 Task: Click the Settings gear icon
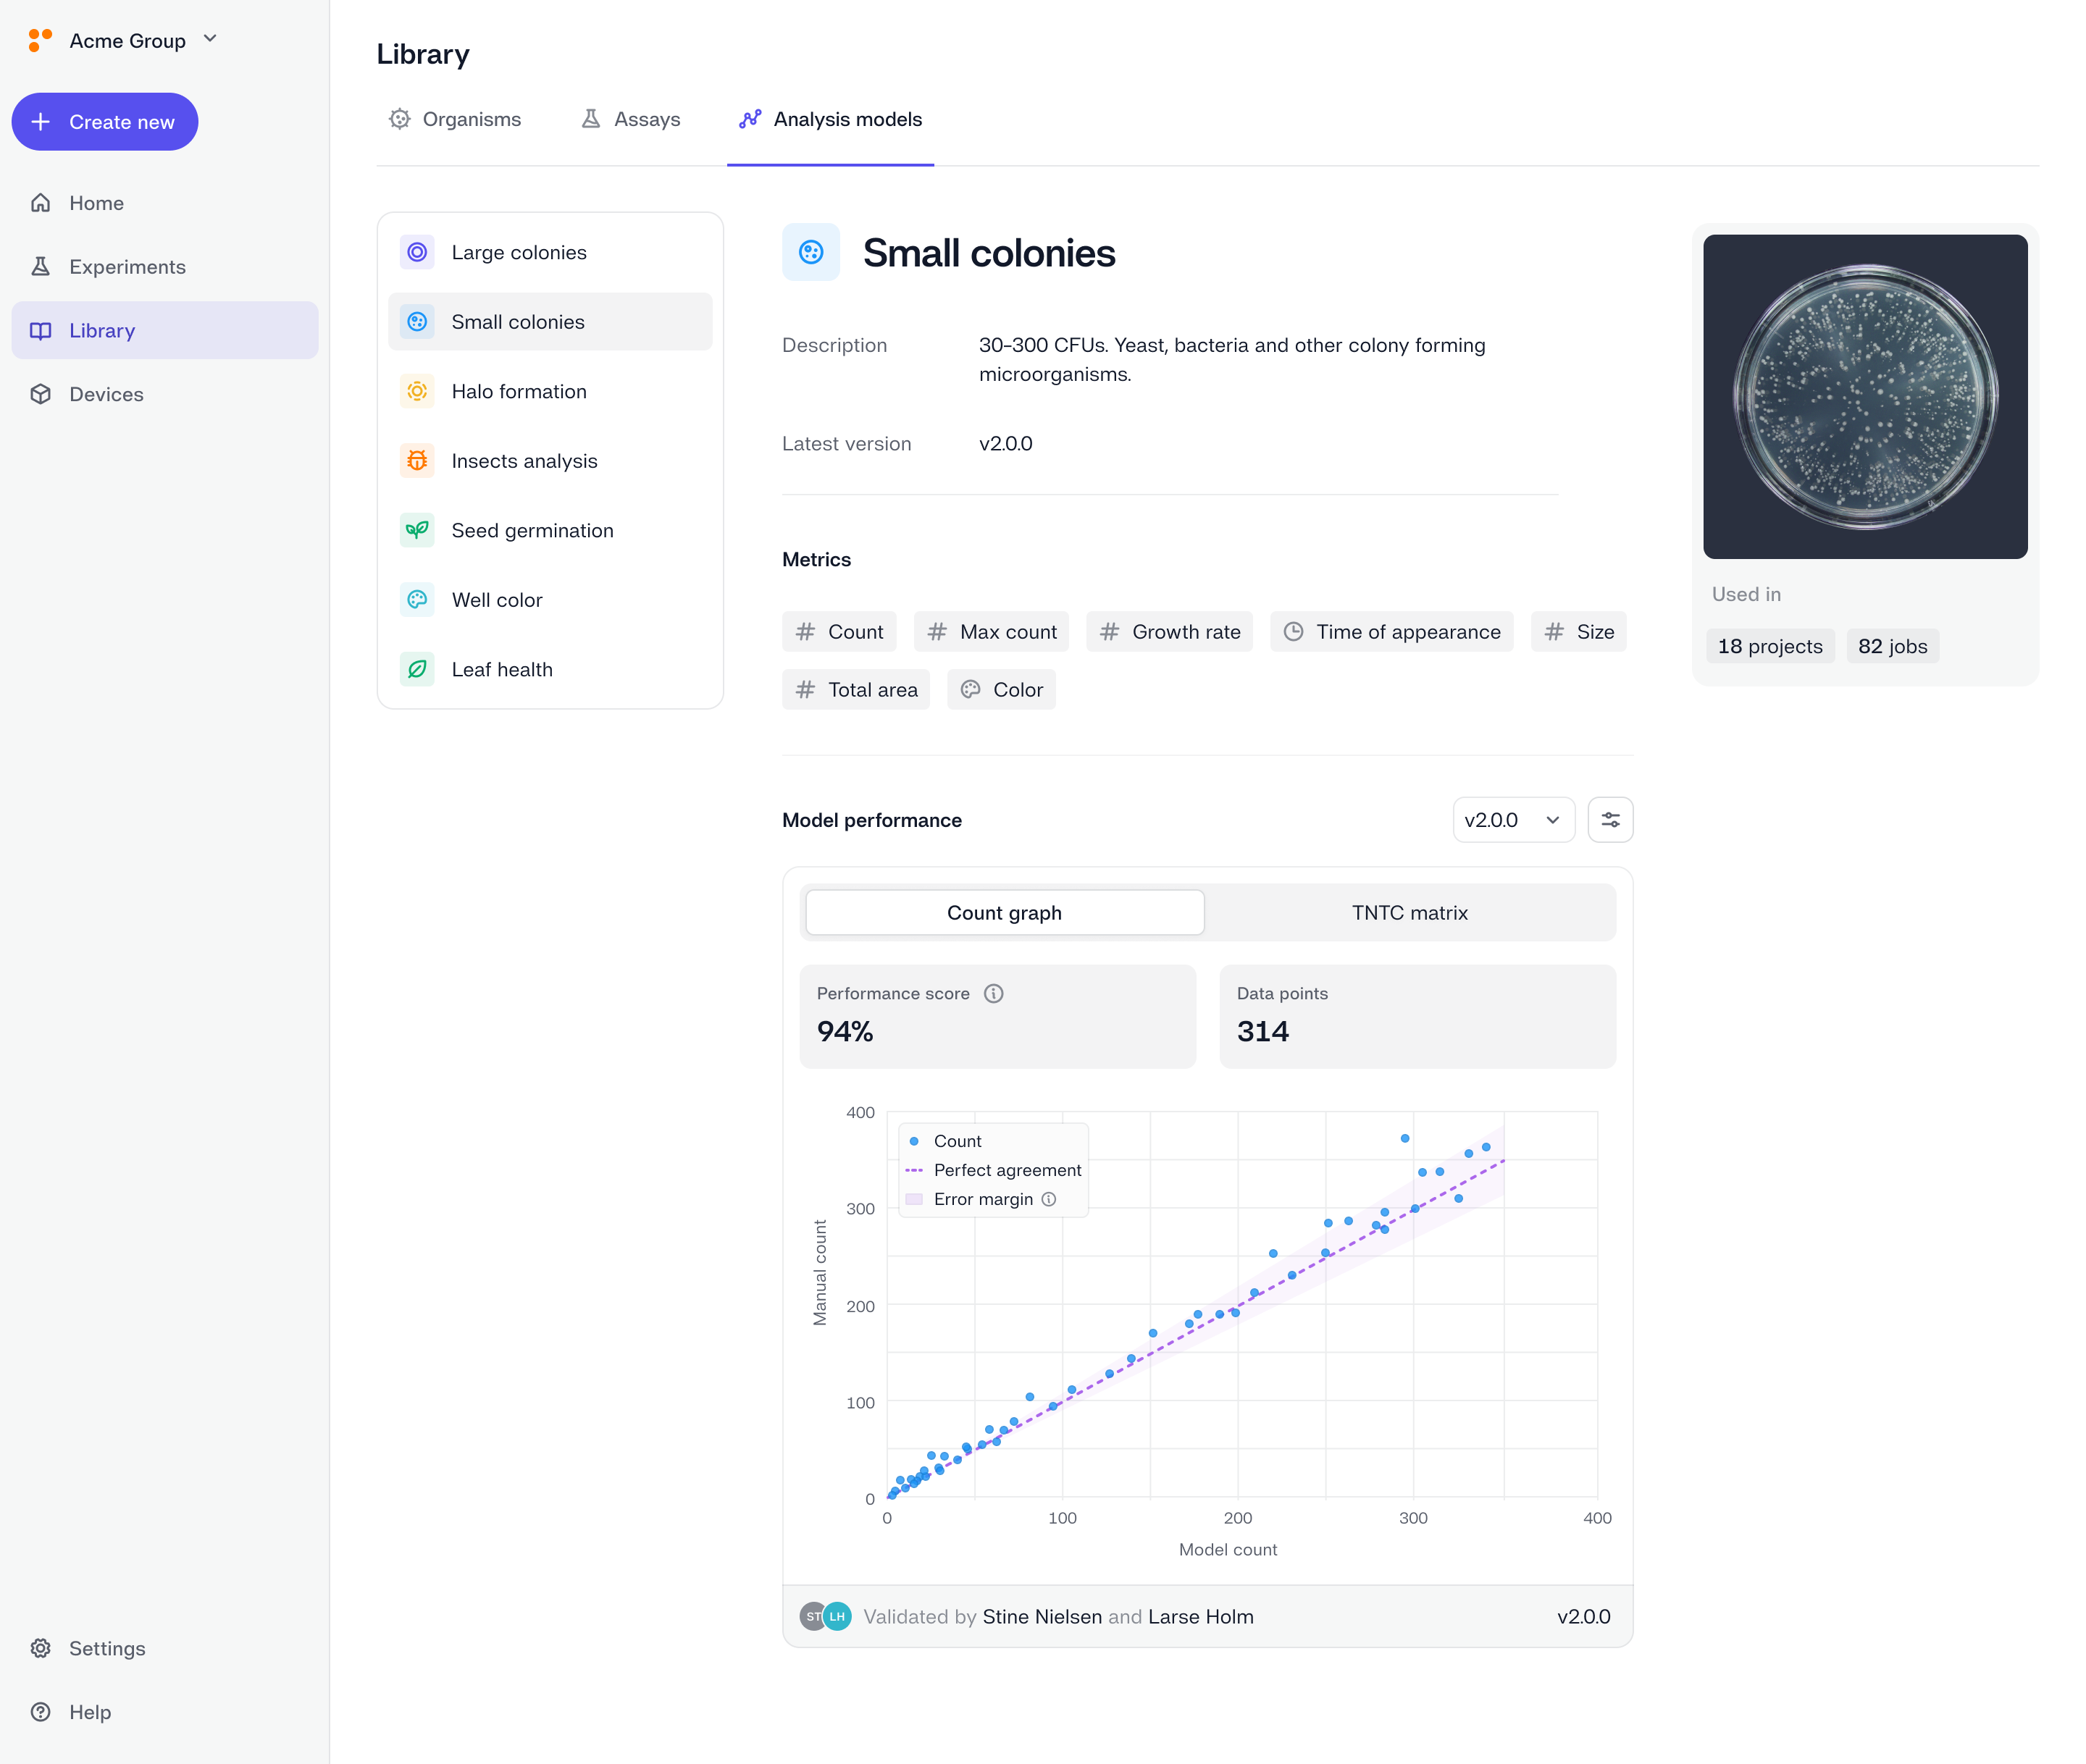[x=41, y=1648]
